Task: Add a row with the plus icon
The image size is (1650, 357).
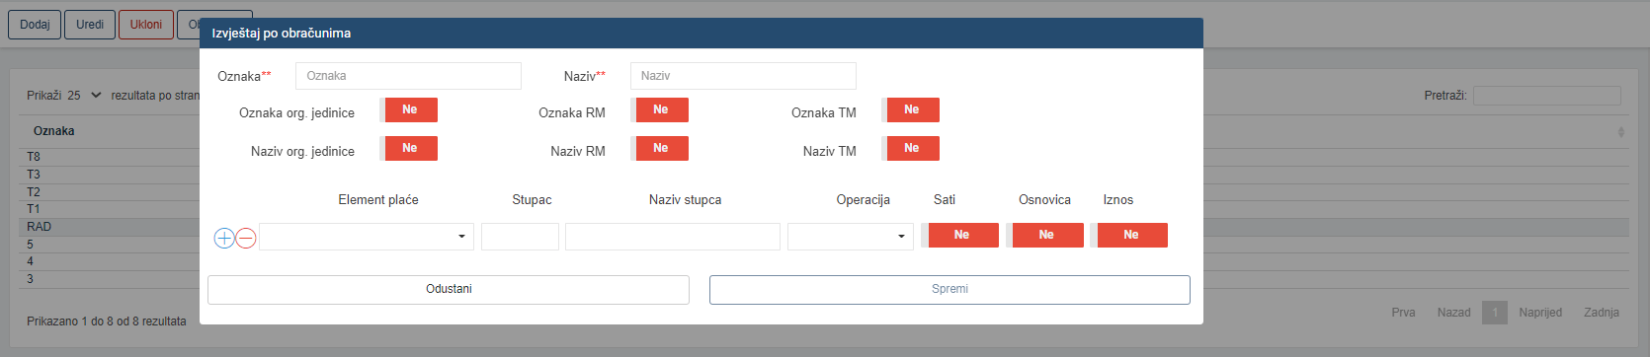Action: tap(224, 238)
